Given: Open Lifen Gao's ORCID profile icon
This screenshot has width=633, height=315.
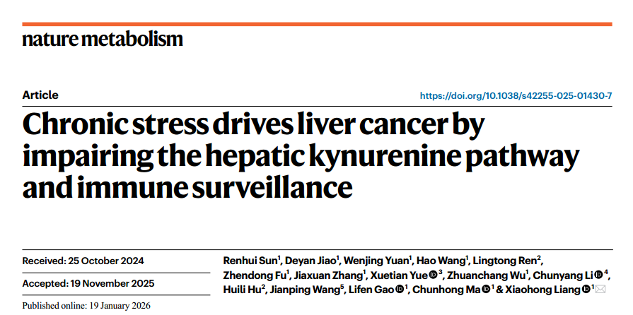Looking at the screenshot, I should point(399,290).
